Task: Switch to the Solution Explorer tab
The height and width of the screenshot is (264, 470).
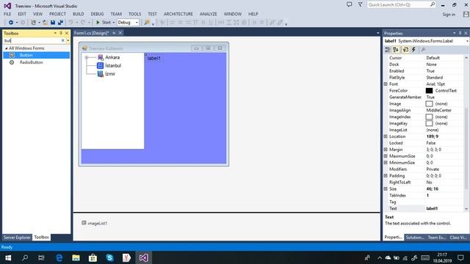Action: pos(415,238)
